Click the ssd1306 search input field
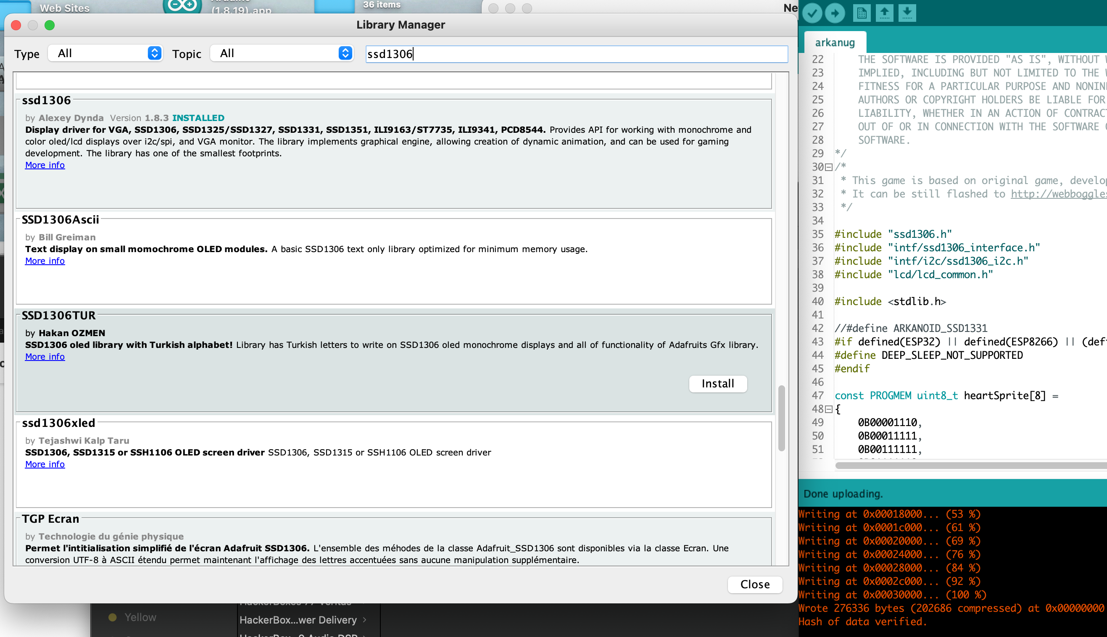 point(576,54)
